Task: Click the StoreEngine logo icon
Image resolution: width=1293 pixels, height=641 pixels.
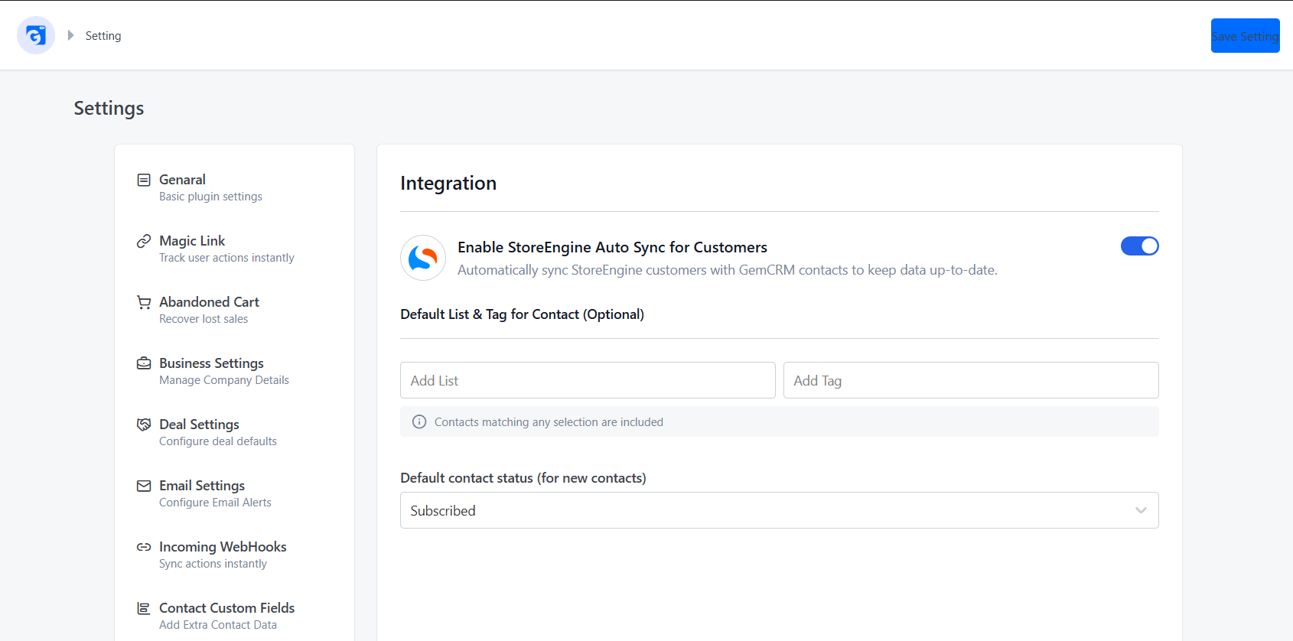Action: (x=423, y=258)
